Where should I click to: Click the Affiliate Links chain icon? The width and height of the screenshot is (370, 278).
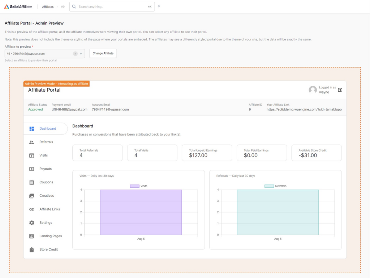pos(31,209)
